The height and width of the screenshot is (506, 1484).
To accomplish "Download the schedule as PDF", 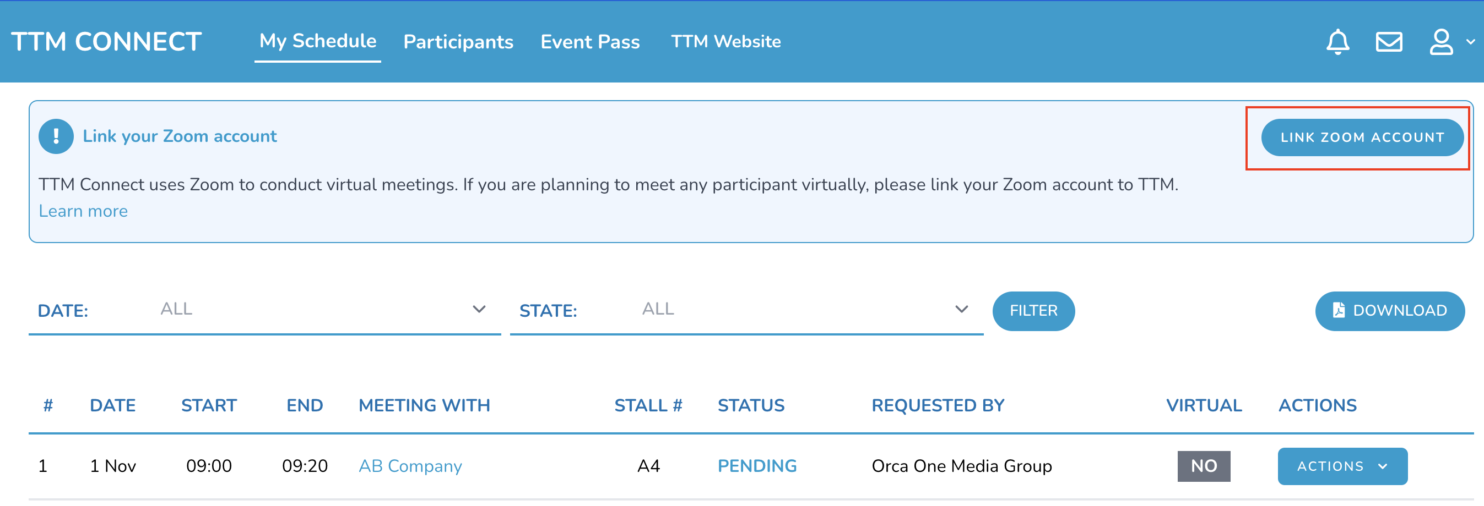I will coord(1389,311).
